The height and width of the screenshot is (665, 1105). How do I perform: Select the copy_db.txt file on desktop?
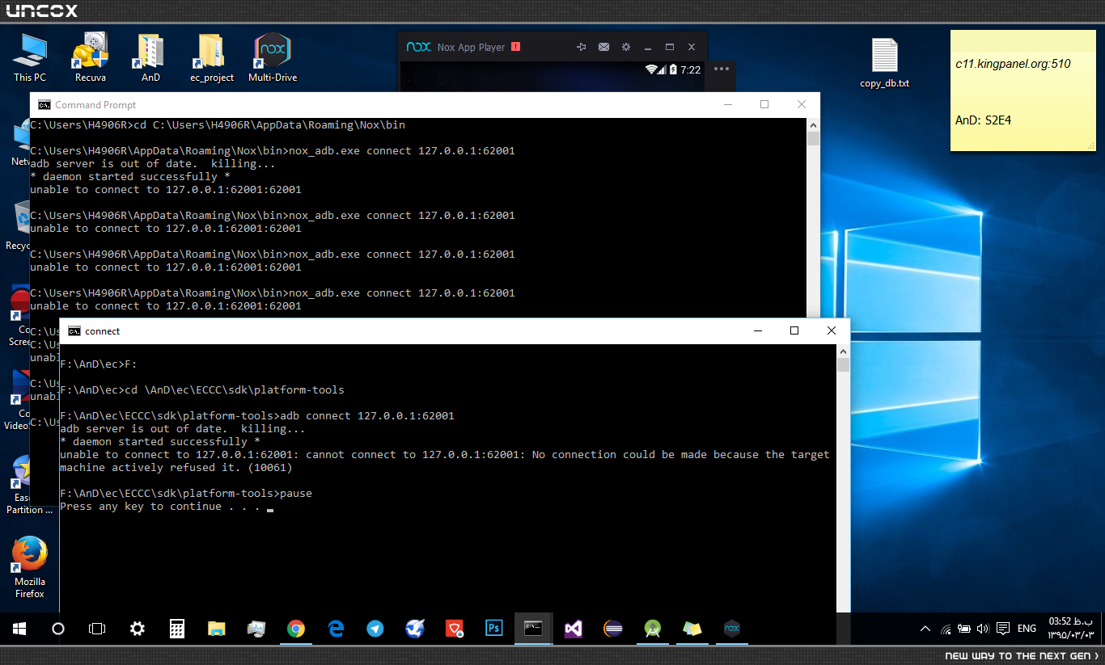click(x=884, y=63)
